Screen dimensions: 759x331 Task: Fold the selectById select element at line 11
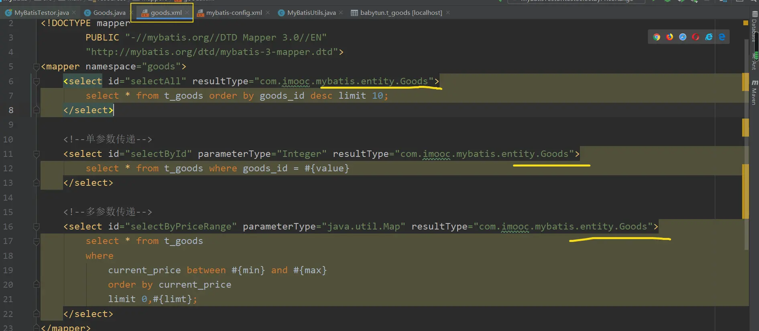37,154
